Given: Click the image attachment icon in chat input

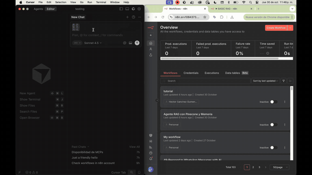Looking at the screenshot, I should tap(130, 43).
